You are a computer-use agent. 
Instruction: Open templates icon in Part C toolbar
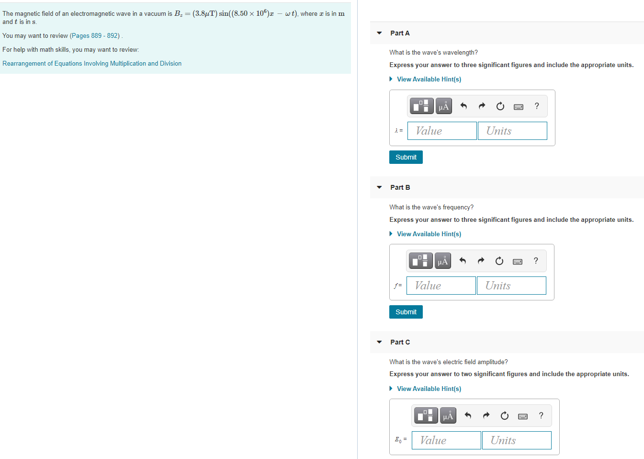[426, 415]
